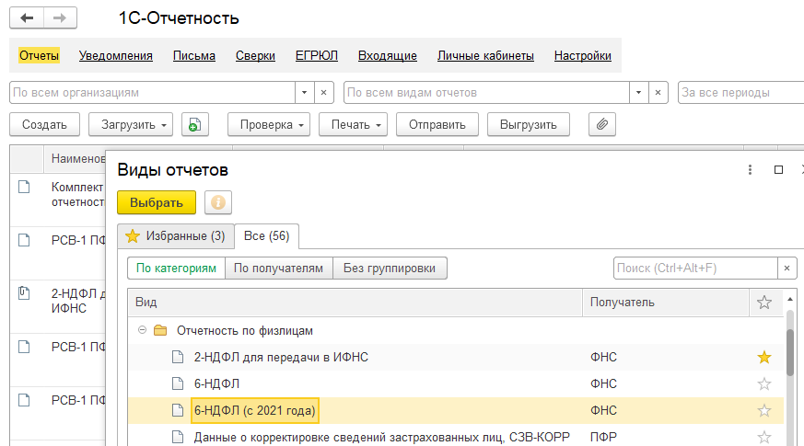804x446 pixels.
Task: Click the Отправить button
Action: click(437, 124)
